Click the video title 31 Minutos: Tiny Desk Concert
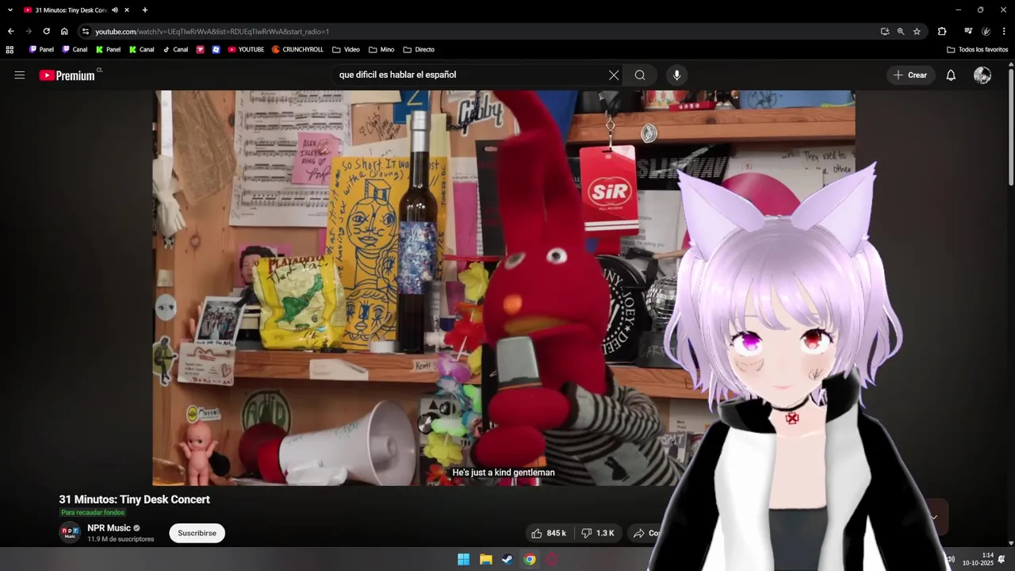 click(x=134, y=500)
